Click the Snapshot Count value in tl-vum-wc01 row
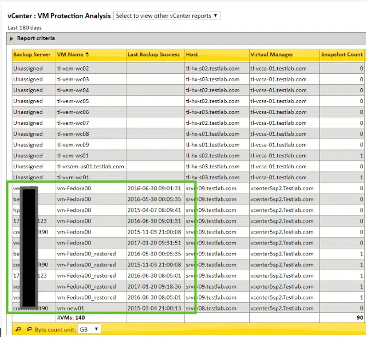367x339 pixels. pyautogui.click(x=362, y=178)
